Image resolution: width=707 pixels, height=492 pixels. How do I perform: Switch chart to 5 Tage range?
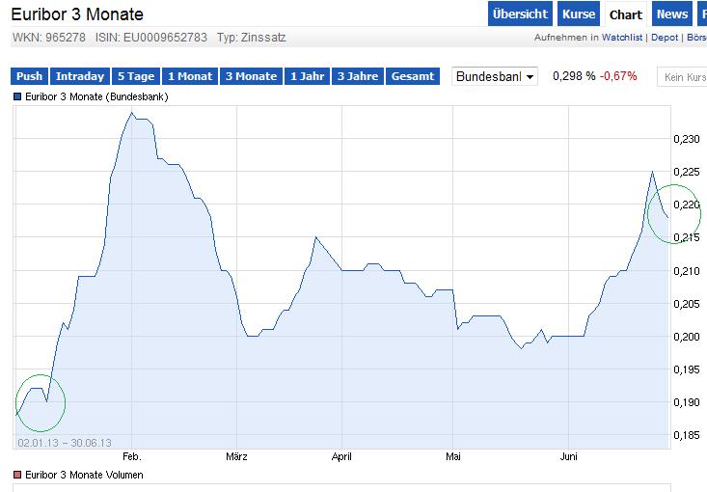click(x=136, y=76)
